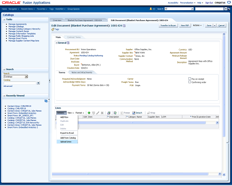Collapse the Recently Viewed panel

[4, 96]
